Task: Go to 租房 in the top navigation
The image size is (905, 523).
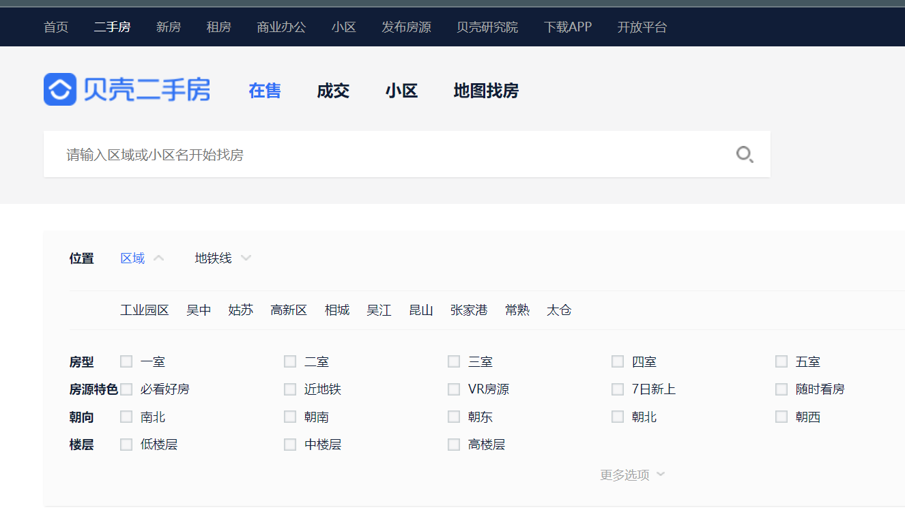Action: click(x=219, y=27)
